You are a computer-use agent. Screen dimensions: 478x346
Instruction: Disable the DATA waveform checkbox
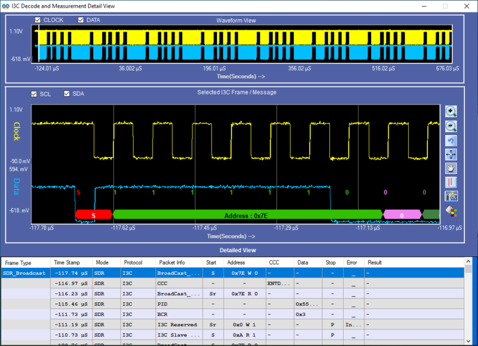81,20
